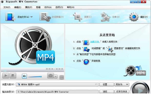Viewport: 151px width, 97px height.
Task: Minimize the Bigasoft window
Action: [133, 2]
